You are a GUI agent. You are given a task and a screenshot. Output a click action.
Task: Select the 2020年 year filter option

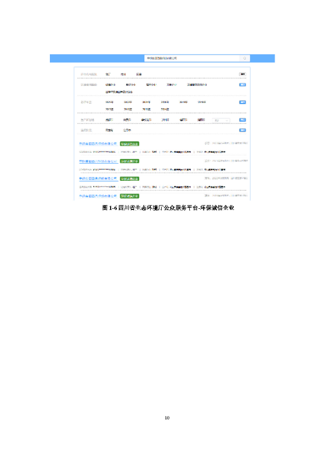click(165, 102)
